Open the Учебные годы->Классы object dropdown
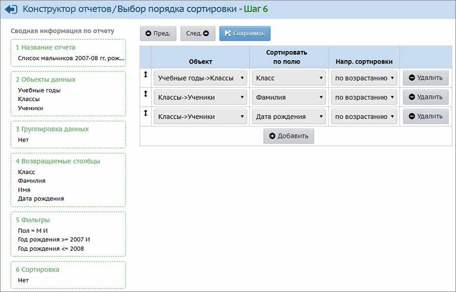 (x=200, y=78)
